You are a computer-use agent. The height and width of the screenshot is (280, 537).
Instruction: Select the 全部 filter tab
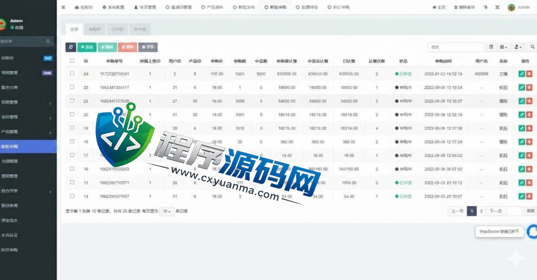pos(74,29)
